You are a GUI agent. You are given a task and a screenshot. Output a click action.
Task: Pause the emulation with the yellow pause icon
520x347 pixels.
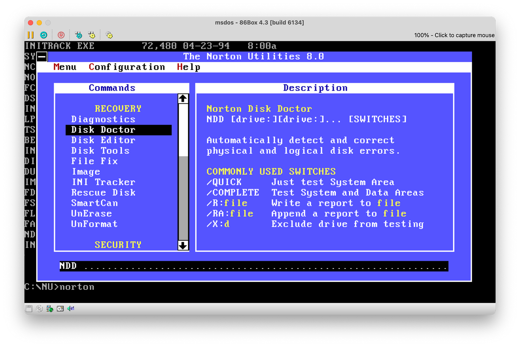[x=30, y=35]
